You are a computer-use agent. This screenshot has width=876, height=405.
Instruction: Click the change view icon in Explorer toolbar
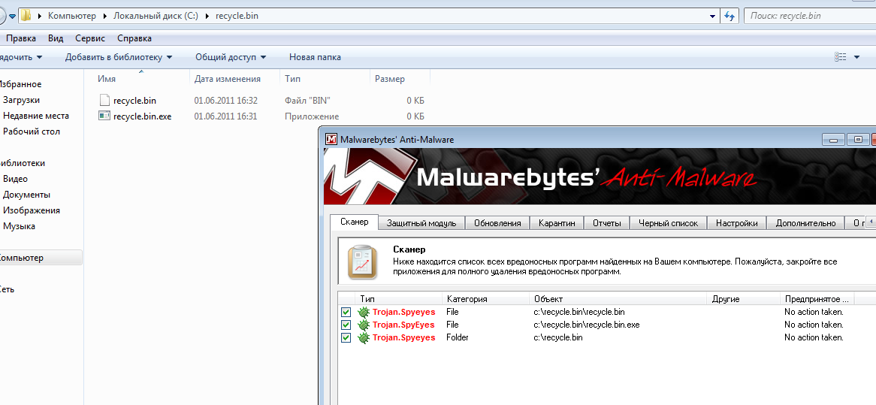(840, 57)
